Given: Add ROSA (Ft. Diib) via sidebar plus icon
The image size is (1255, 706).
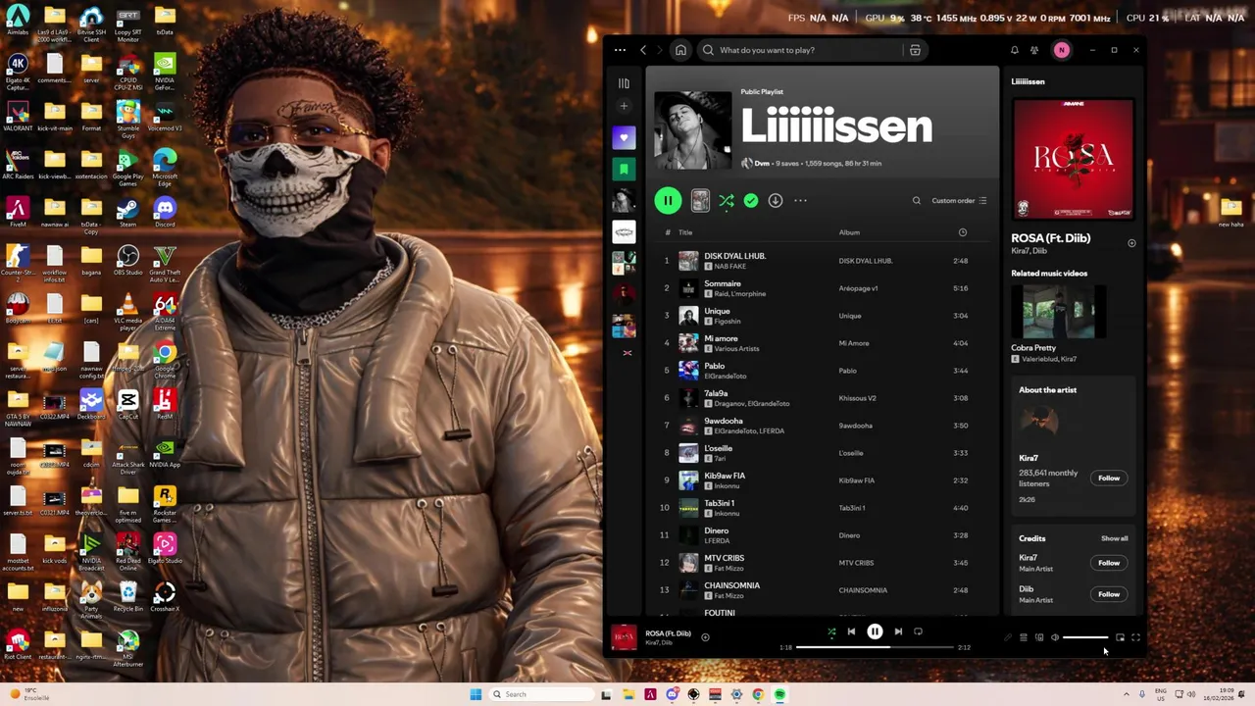Looking at the screenshot, I should point(1131,243).
